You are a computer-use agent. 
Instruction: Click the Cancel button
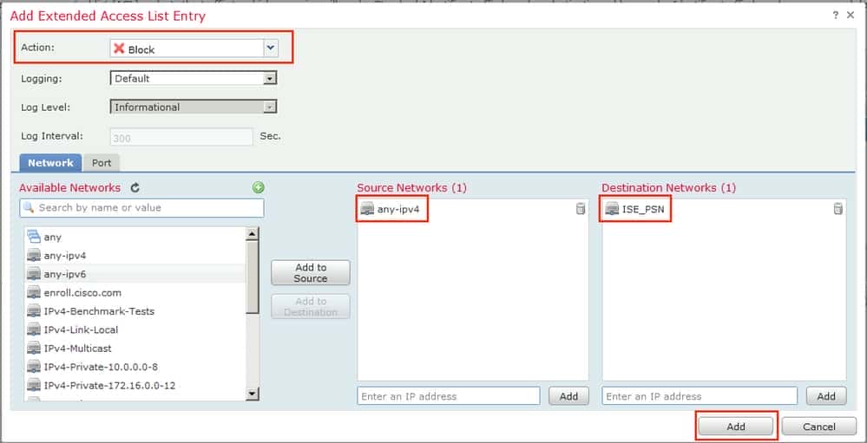coord(819,427)
